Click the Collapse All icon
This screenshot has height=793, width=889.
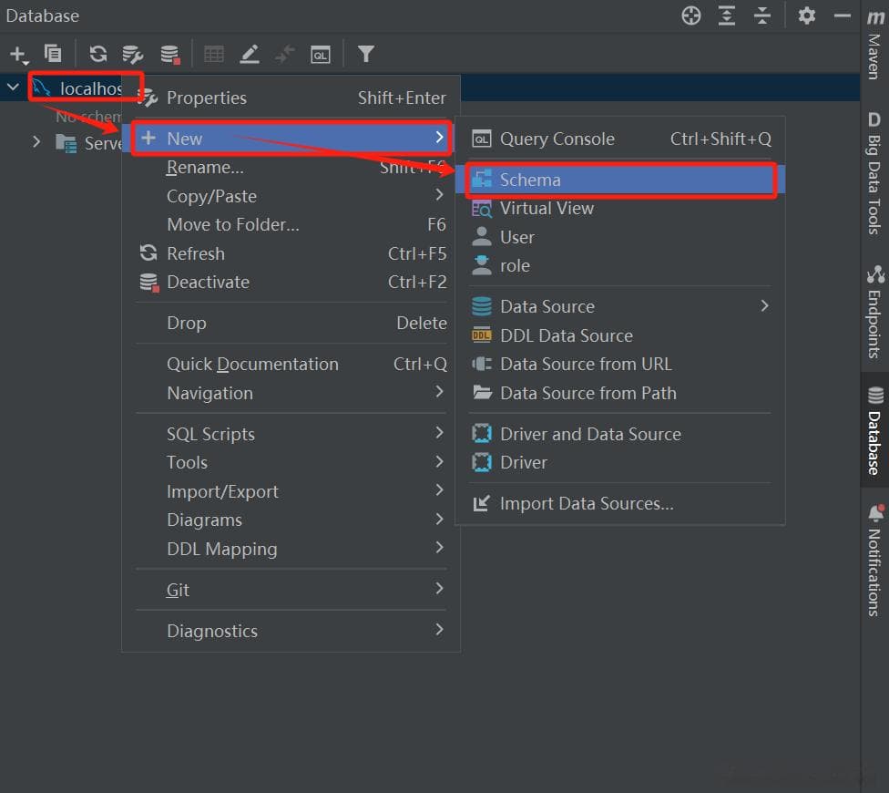click(762, 15)
